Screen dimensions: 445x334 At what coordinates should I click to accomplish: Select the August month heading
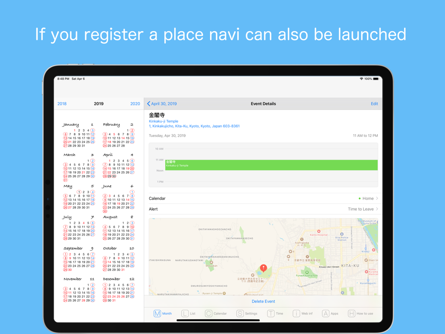110,217
